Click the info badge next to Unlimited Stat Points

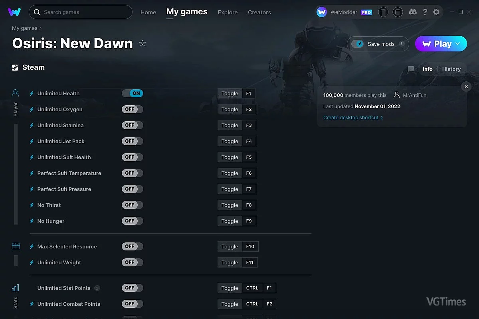click(x=97, y=288)
